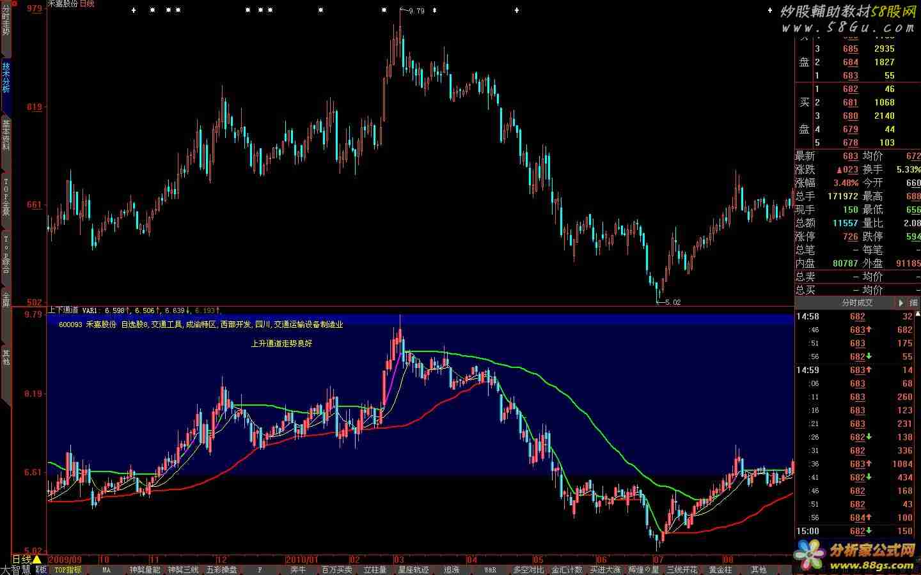Select the 三线开花 indicator tab
The height and width of the screenshot is (575, 921).
pos(682,570)
